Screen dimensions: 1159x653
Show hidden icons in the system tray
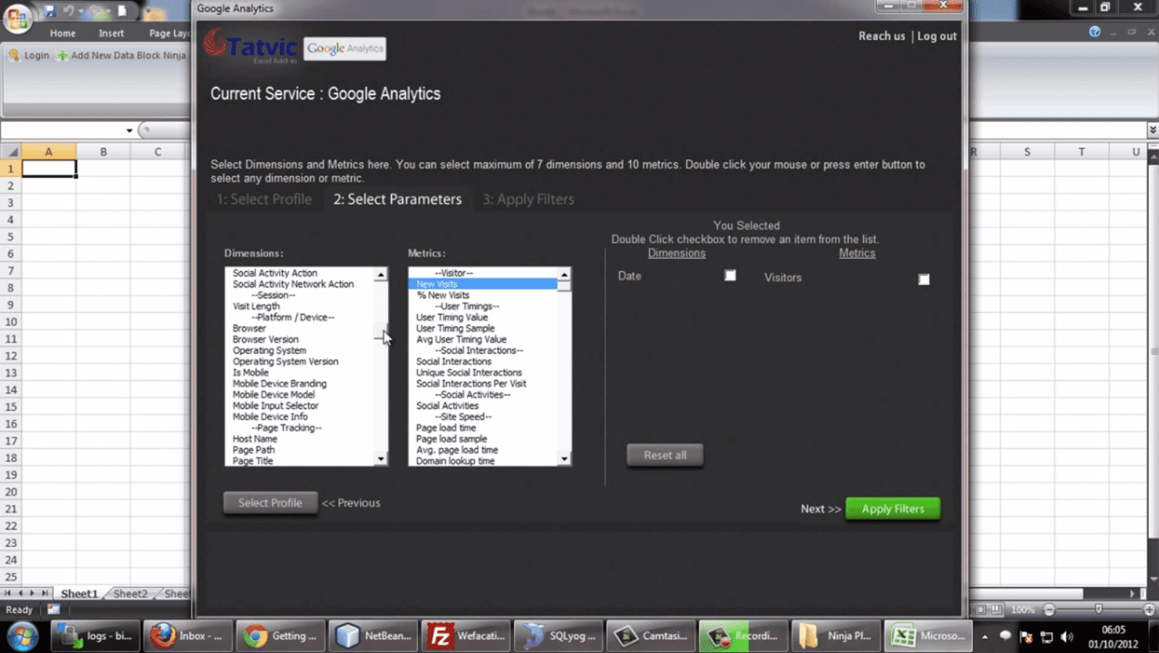pos(985,637)
